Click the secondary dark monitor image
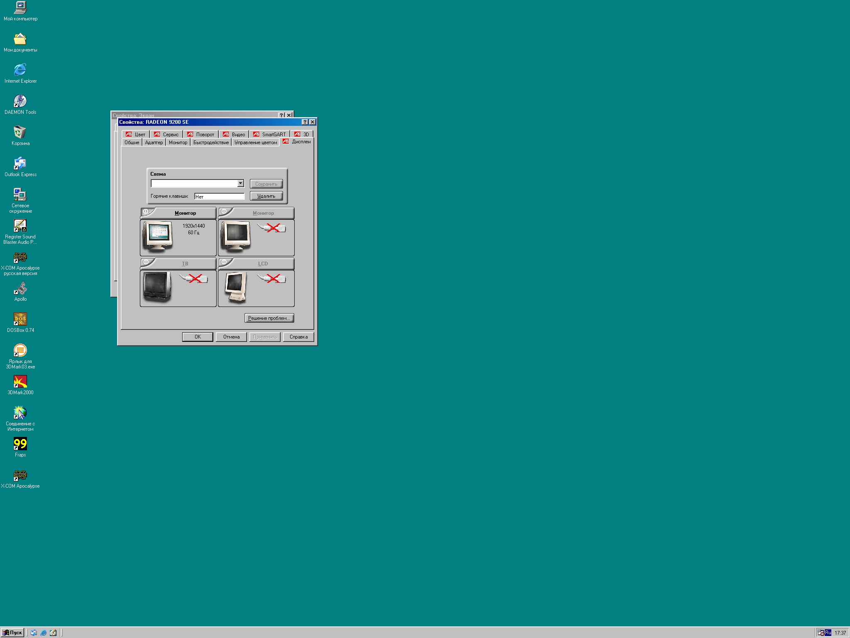 (x=236, y=236)
